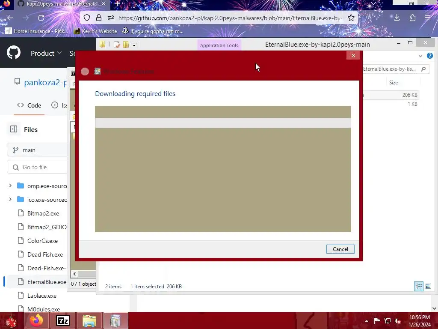Open Firefox tracking protection shield
Viewport: 438px width, 329px height.
[87, 18]
